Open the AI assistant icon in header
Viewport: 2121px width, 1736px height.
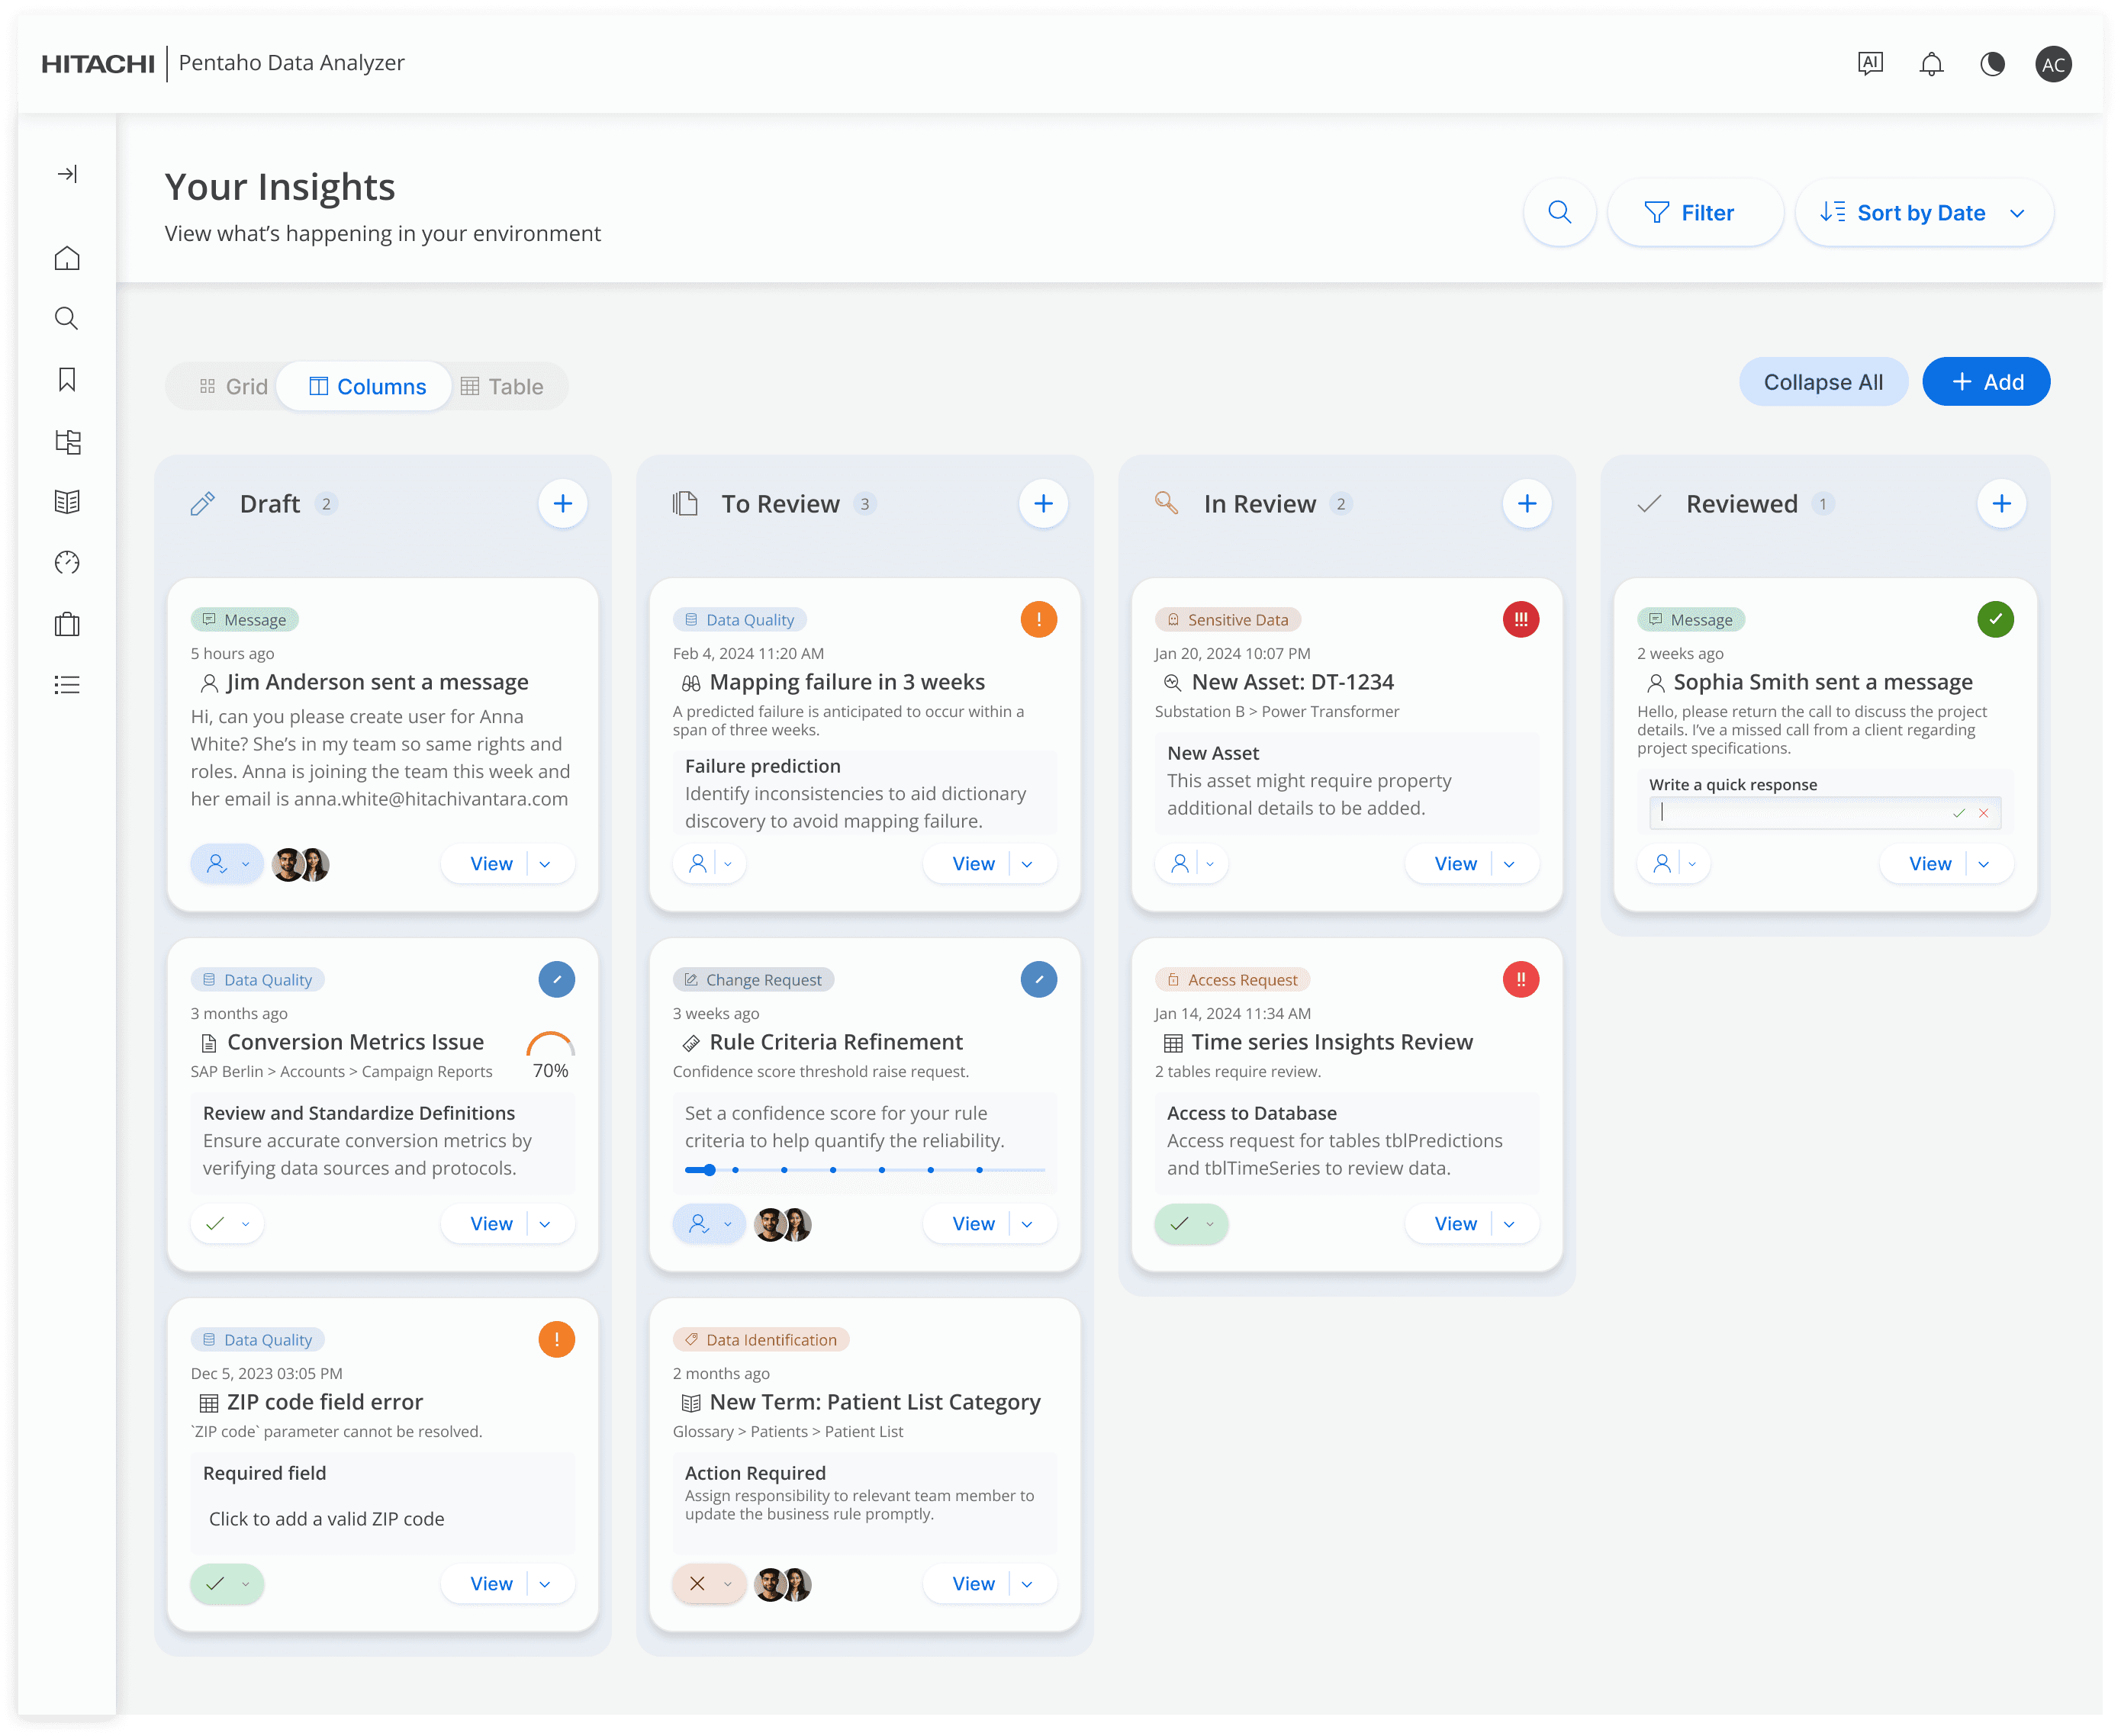click(x=1870, y=64)
